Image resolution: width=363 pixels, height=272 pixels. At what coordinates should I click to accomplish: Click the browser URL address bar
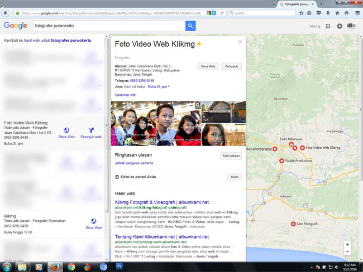pyautogui.click(x=111, y=13)
